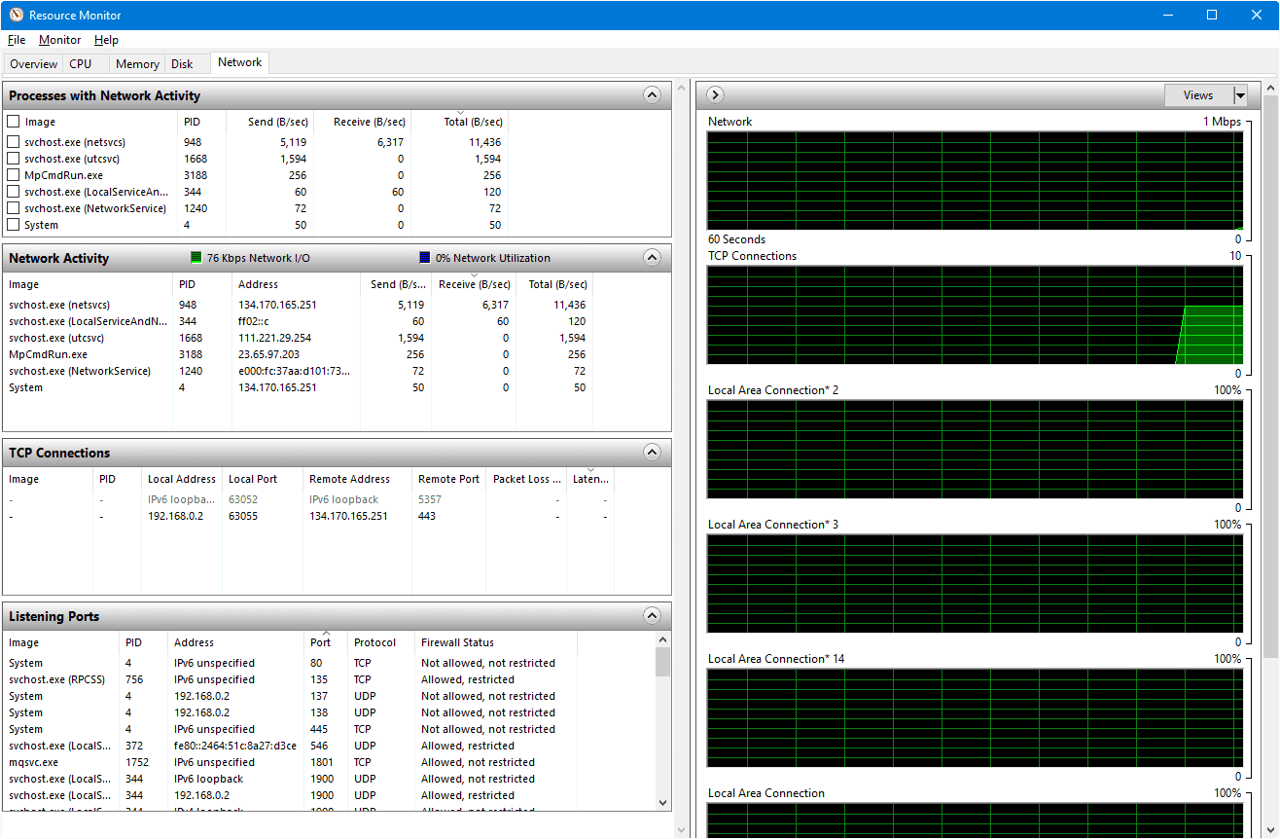Image resolution: width=1280 pixels, height=839 pixels.
Task: Collapse the TCP Connections section
Action: tap(653, 453)
